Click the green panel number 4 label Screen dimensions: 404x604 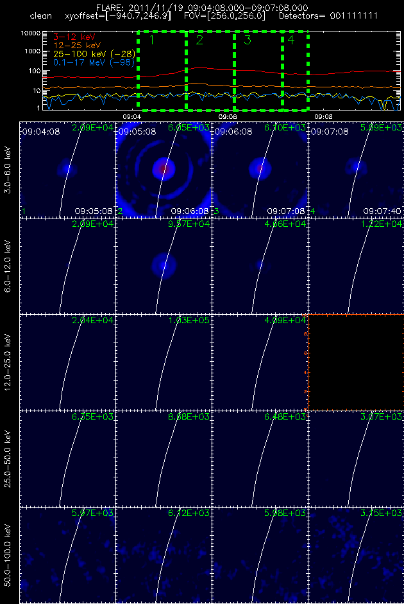coord(312,211)
